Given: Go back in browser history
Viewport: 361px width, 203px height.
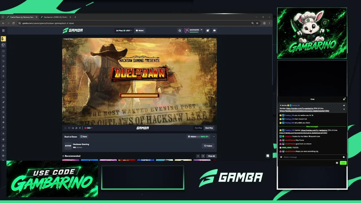Looking at the screenshot, I should 3,23.
